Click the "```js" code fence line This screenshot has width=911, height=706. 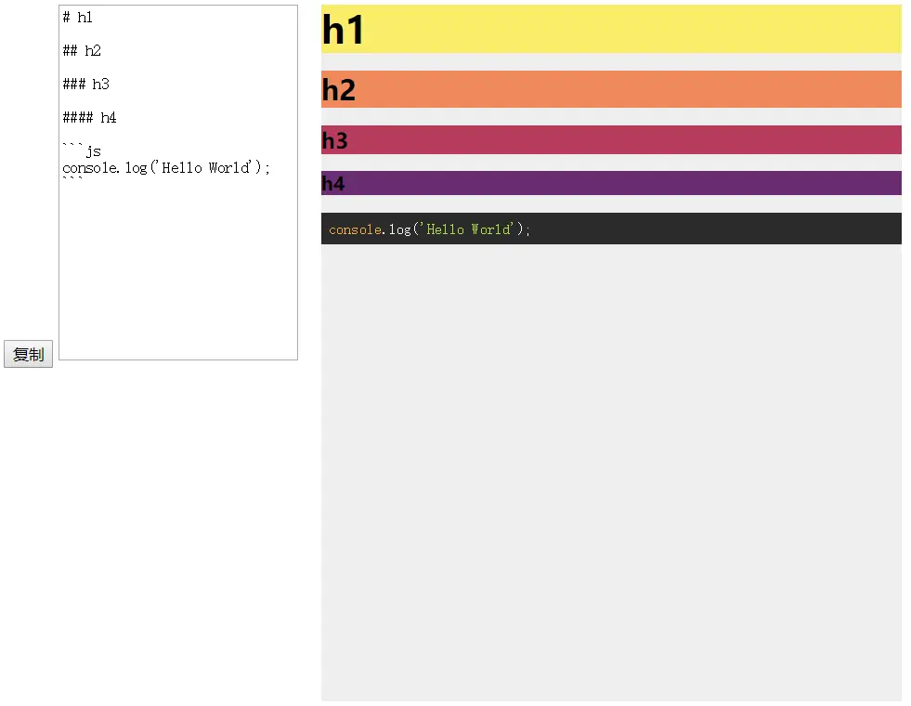pyautogui.click(x=82, y=150)
